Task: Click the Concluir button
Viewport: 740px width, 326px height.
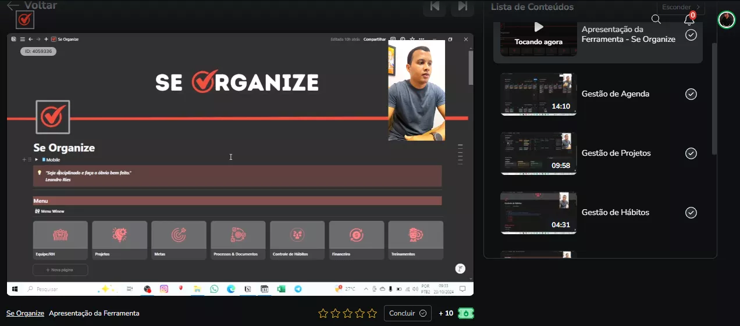Action: click(x=407, y=313)
